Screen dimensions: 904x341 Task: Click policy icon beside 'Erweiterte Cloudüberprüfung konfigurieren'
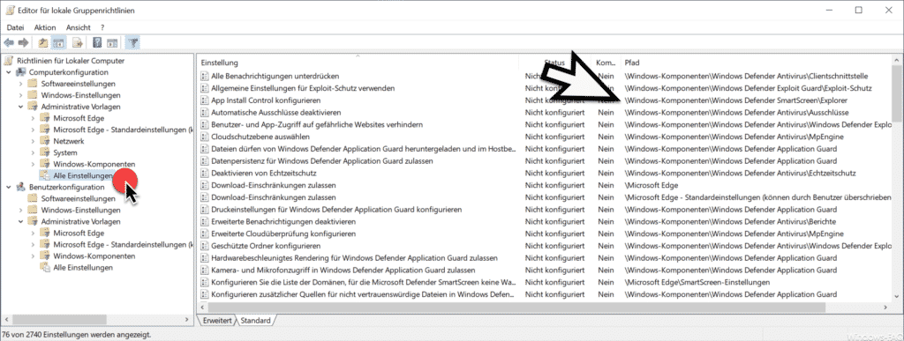pyautogui.click(x=204, y=234)
